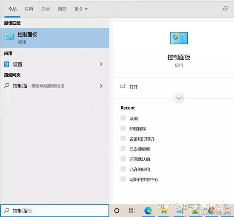Launch Microsoft Edge from the taskbar
Viewport: 234px width, 217px height.
click(148, 211)
